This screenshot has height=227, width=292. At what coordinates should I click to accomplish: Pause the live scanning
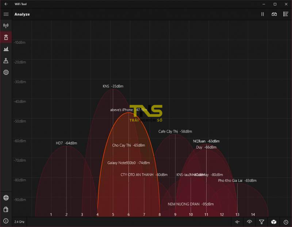click(262, 14)
